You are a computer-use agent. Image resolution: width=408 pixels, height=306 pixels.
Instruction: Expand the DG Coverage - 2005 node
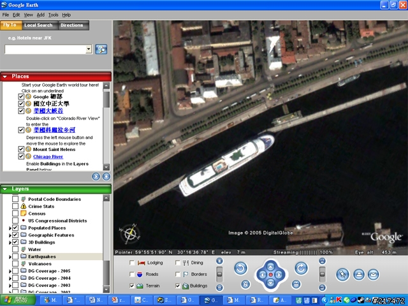coord(10,272)
